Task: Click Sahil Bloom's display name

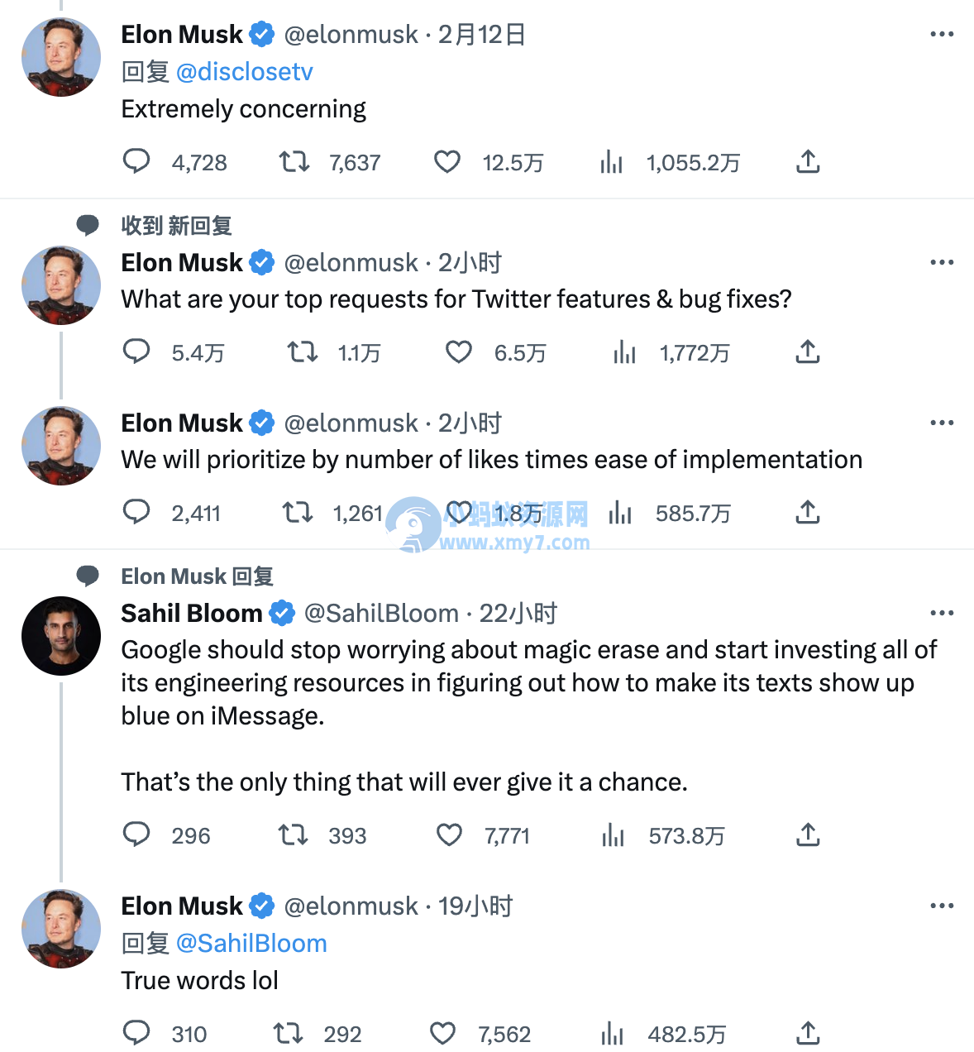Action: coord(191,613)
